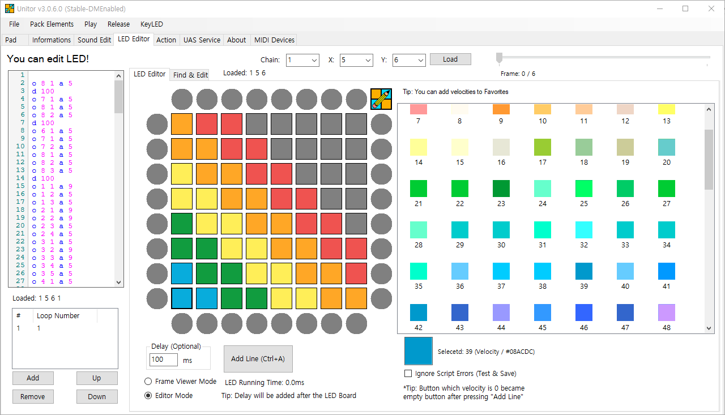Viewport: 725px width, 415px height.
Task: Pick velocity 48 purple swatch
Action: [x=667, y=313]
